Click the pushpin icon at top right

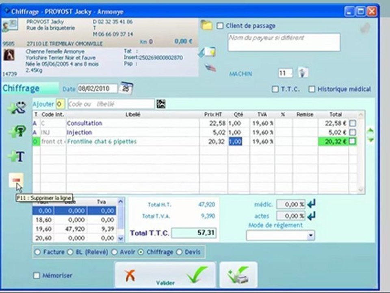point(365,28)
